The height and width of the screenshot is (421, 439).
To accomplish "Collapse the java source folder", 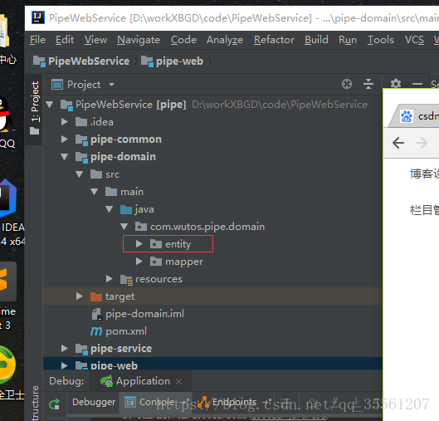I will click(x=110, y=209).
